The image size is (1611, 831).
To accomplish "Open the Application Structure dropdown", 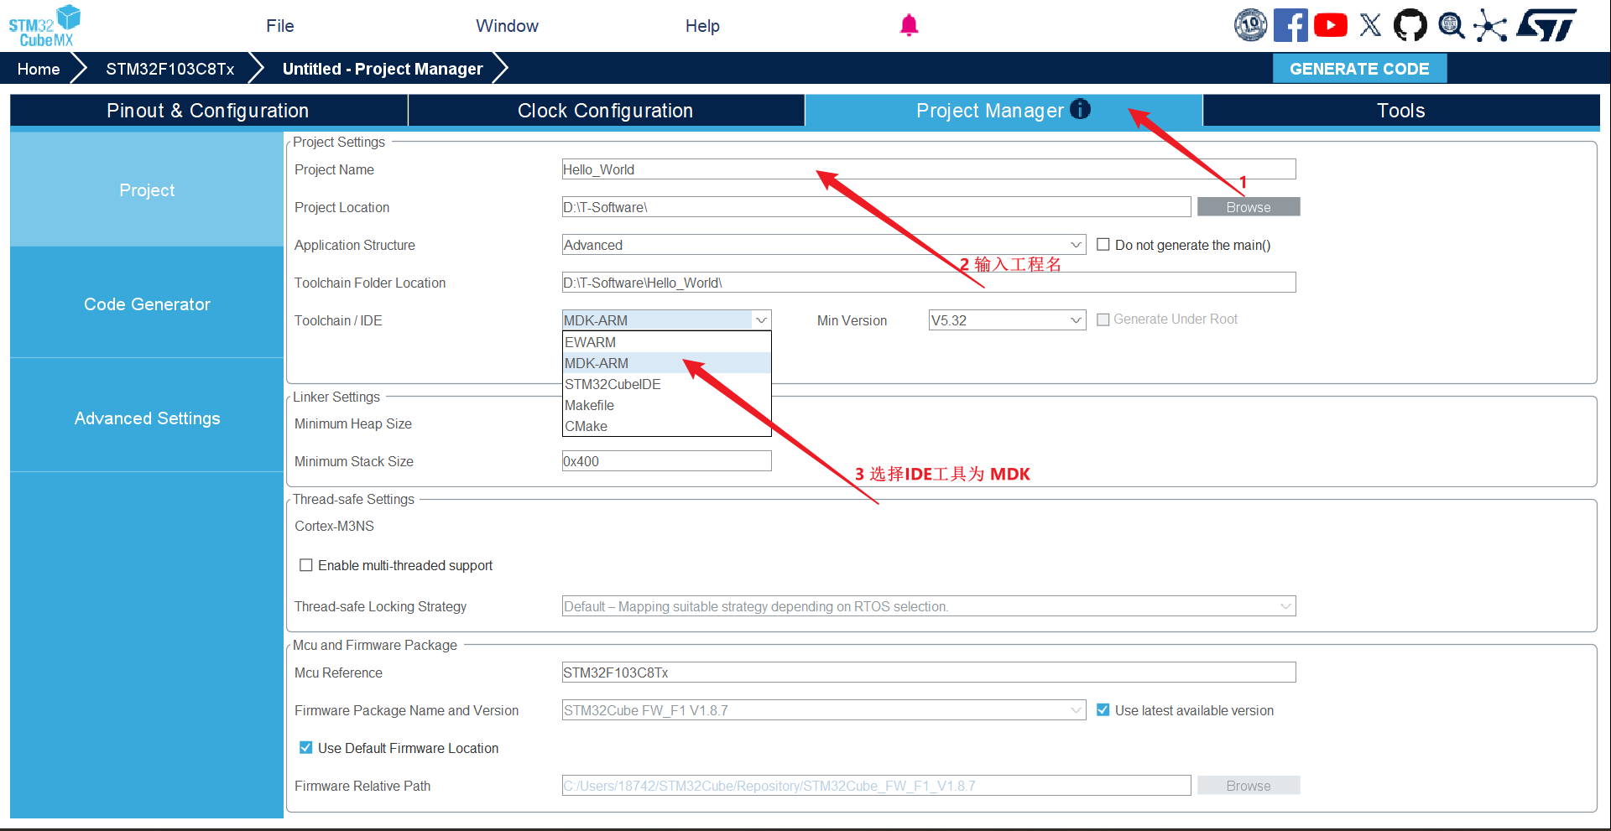I will (x=824, y=245).
